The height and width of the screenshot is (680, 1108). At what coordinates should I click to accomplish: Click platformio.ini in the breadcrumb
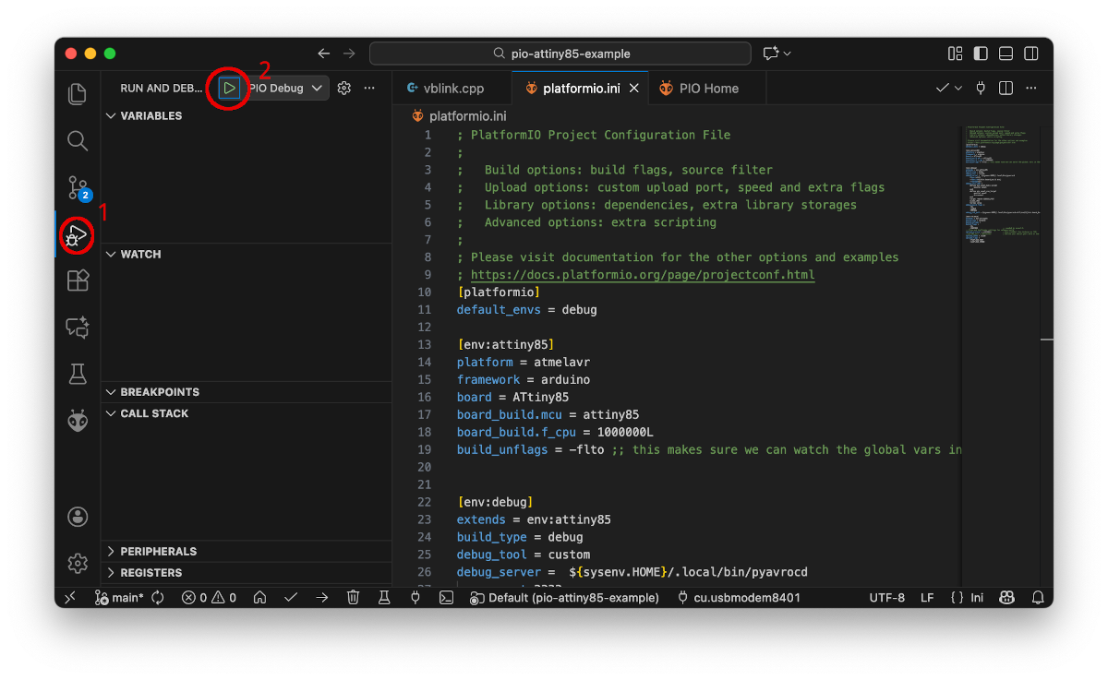click(x=467, y=116)
